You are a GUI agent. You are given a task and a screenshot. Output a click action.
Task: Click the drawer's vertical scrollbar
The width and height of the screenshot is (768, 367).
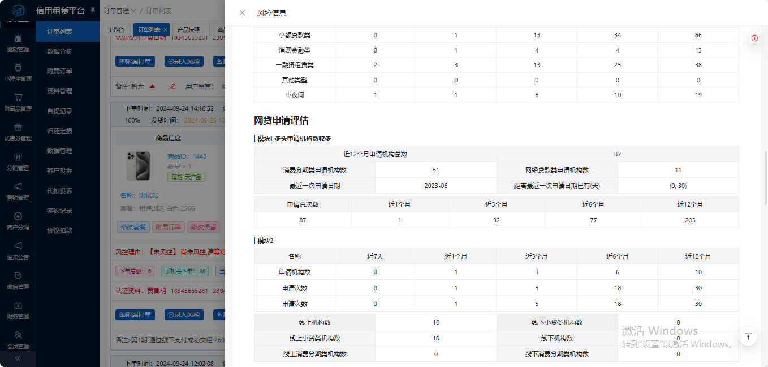pyautogui.click(x=766, y=178)
